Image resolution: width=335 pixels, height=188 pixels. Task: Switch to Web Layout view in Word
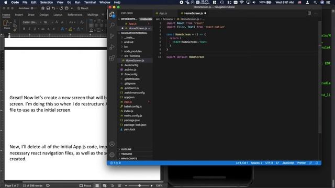pyautogui.click(x=105, y=186)
